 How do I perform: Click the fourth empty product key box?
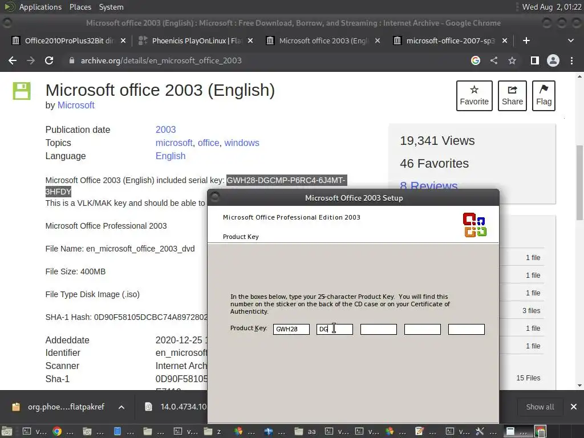pos(423,329)
